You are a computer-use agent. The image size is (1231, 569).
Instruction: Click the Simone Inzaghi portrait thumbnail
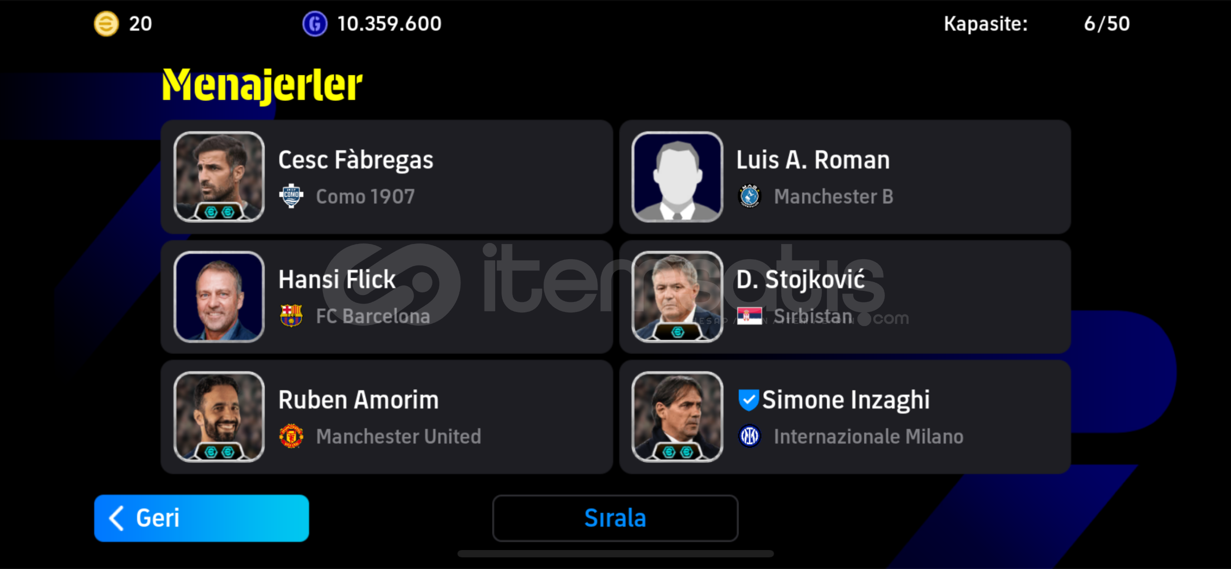tap(677, 417)
